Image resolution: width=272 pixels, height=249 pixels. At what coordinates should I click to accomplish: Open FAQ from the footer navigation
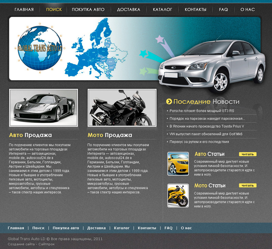(x=168, y=228)
